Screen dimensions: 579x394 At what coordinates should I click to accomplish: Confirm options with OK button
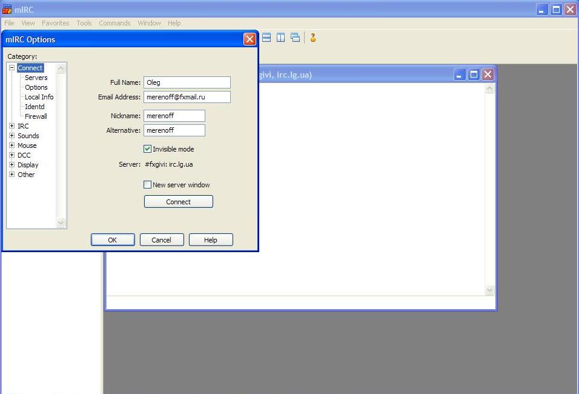click(113, 240)
